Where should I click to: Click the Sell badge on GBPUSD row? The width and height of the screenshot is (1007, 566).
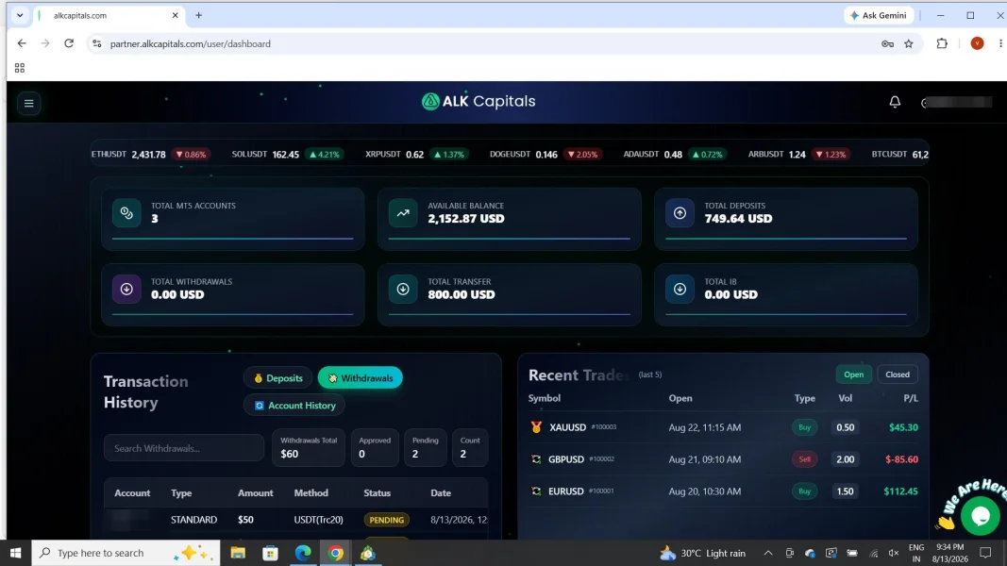pyautogui.click(x=804, y=458)
